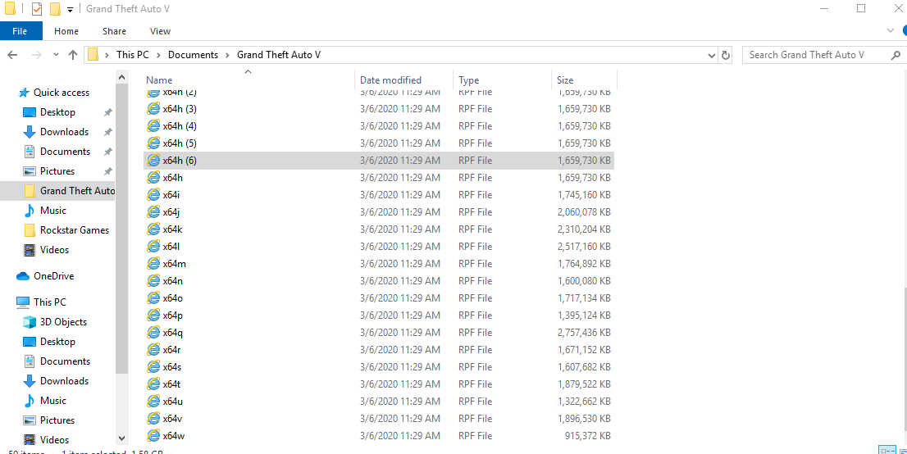Viewport: 907px width, 454px height.
Task: Open Music under This PC
Action: [x=52, y=400]
